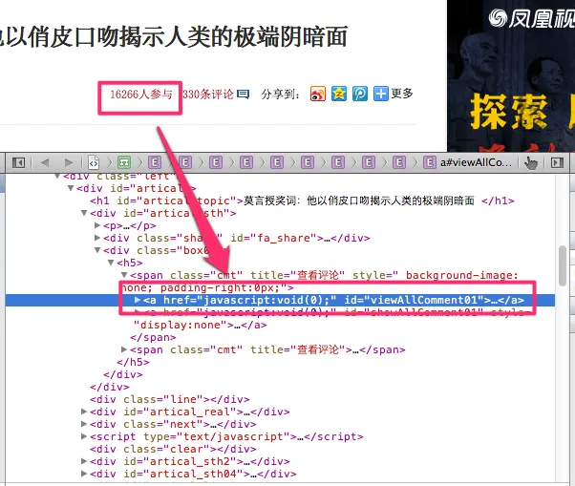Select the div class="line" row
The image size is (575, 486).
170,399
